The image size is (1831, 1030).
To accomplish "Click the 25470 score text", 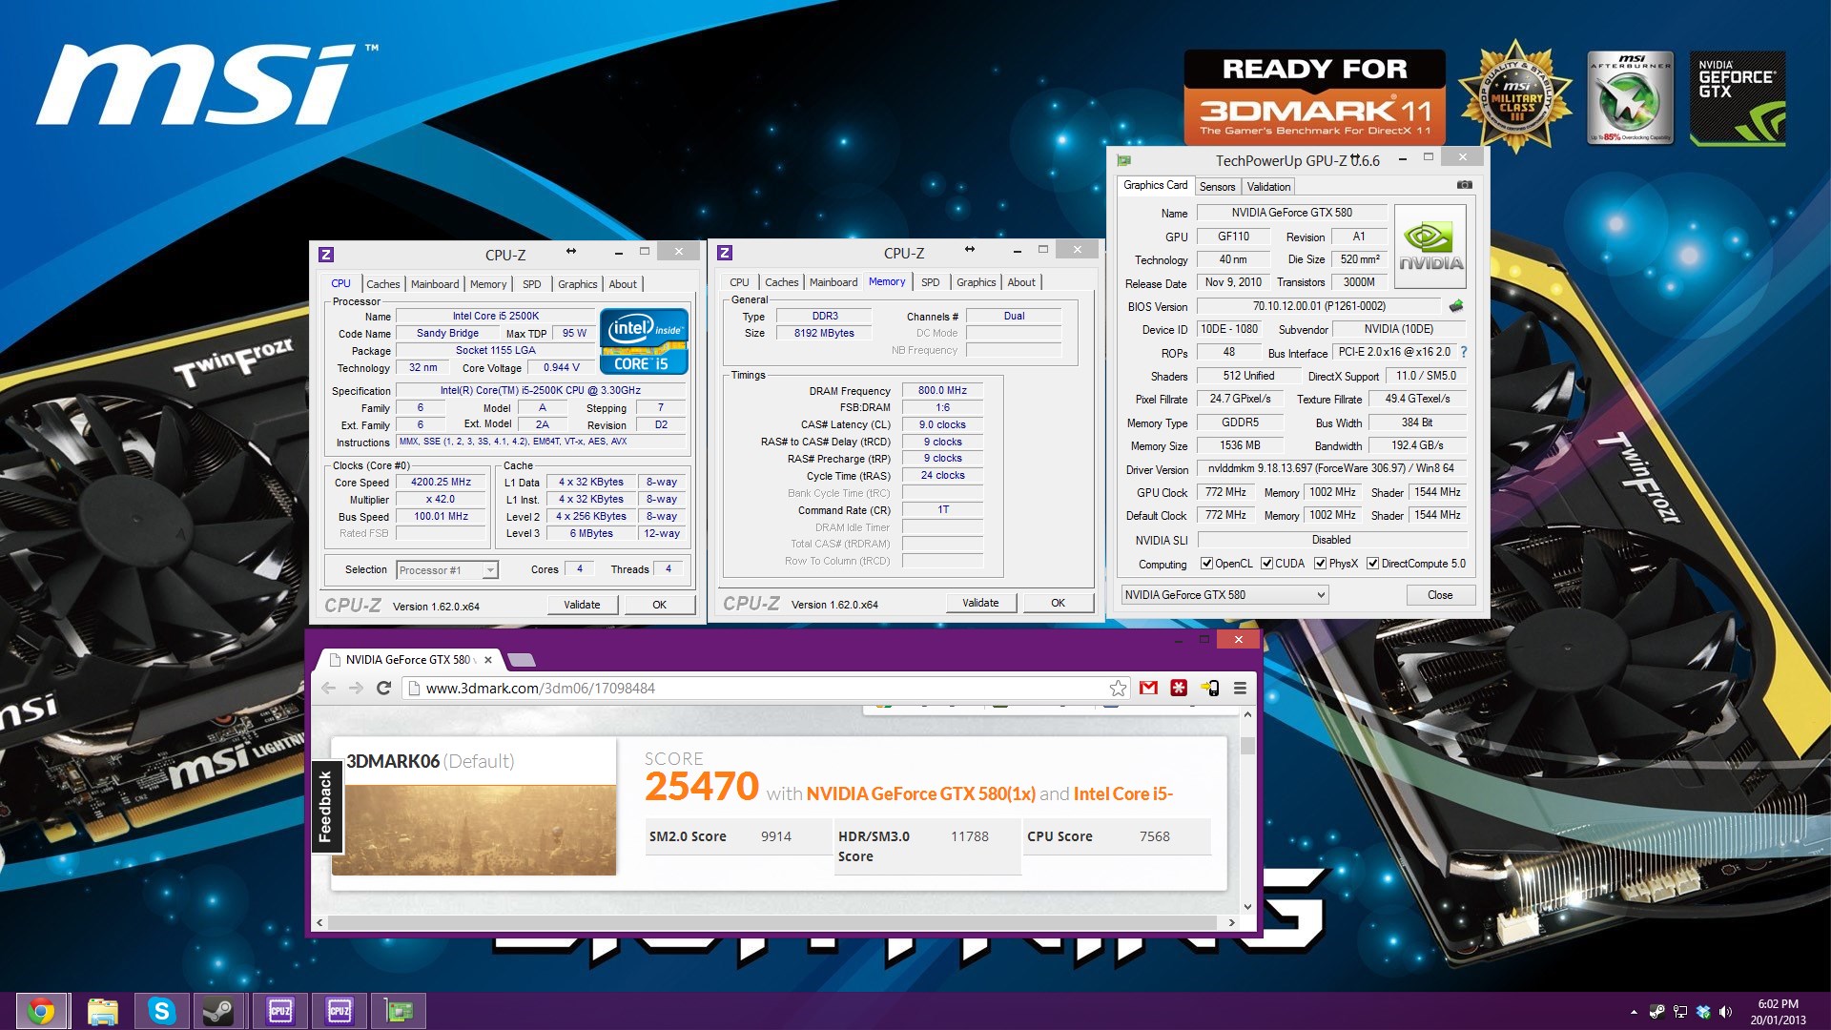I will pos(701,787).
